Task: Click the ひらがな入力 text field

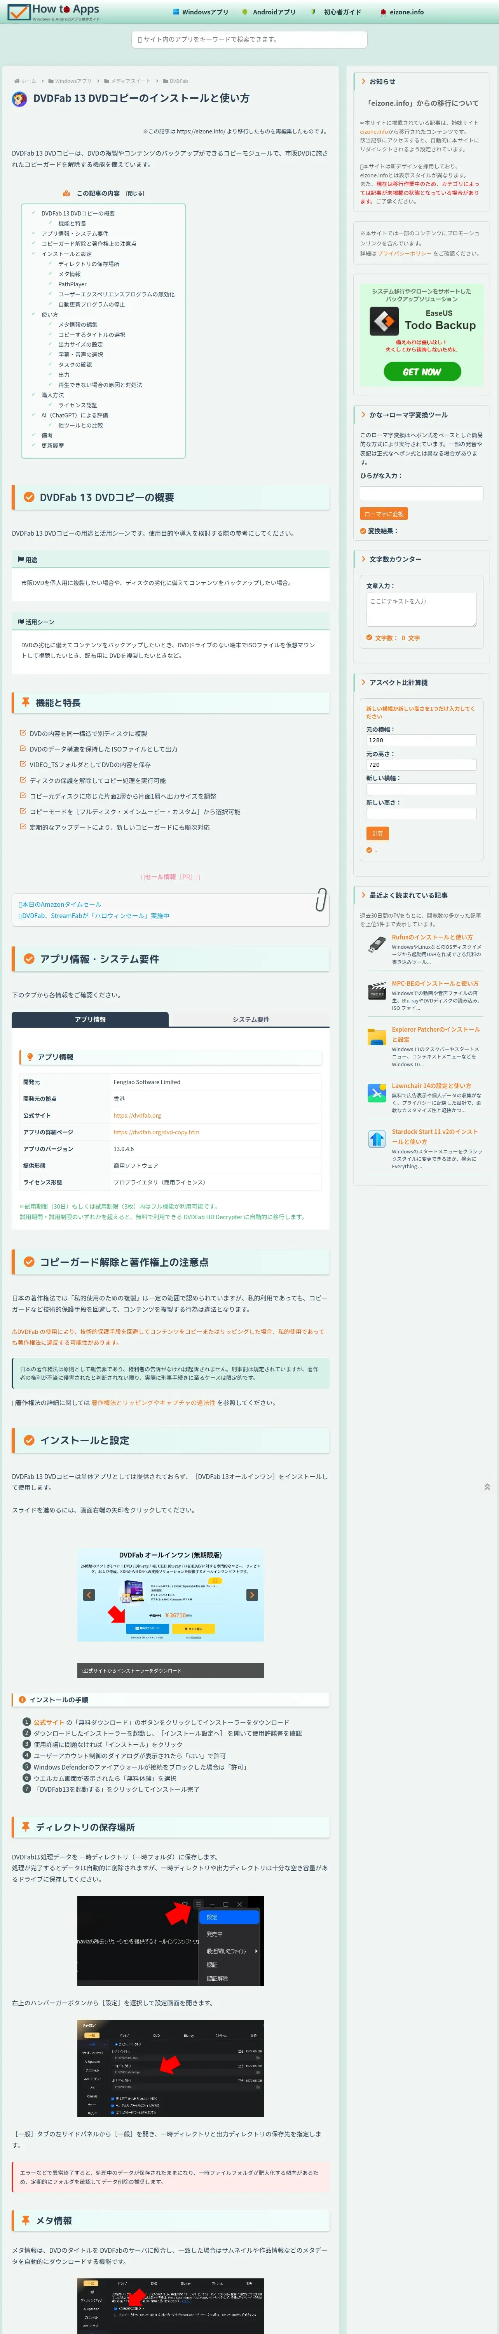Action: (x=421, y=494)
